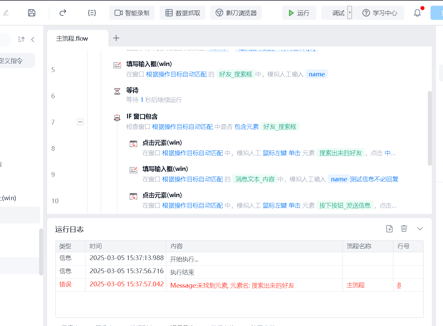Click the 开始执行... log entry
This screenshot has height=326, width=443.
(x=184, y=259)
